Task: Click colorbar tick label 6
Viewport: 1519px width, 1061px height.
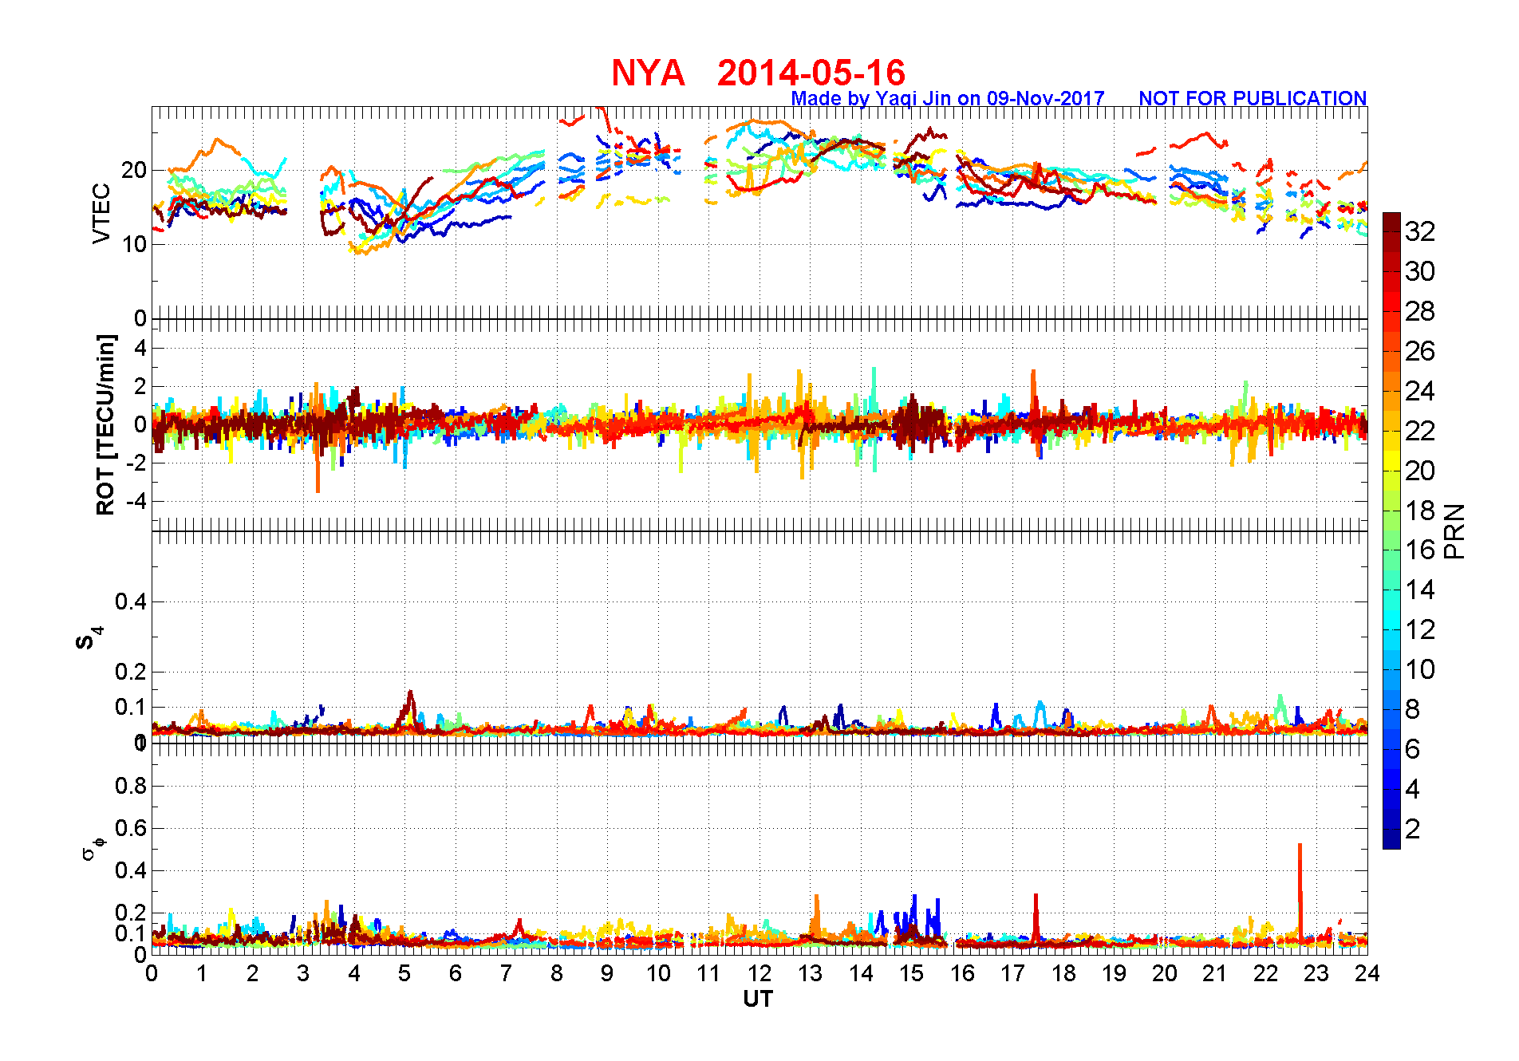Action: pos(1412,749)
